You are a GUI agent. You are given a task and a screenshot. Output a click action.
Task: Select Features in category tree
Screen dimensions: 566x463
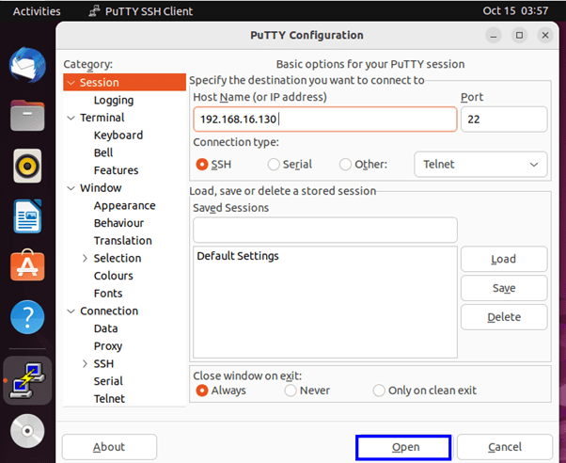click(116, 170)
